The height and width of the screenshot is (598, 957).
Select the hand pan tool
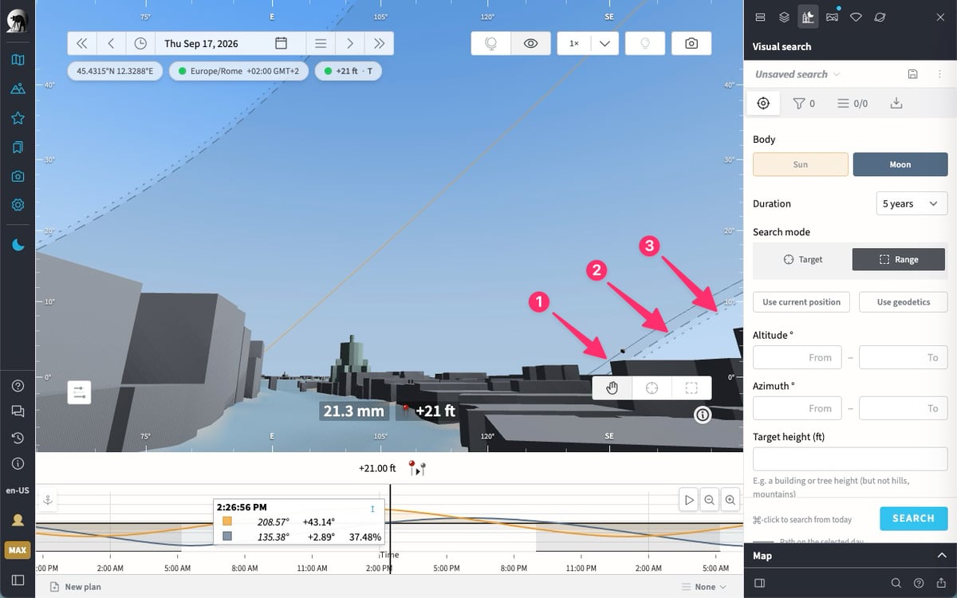click(612, 388)
